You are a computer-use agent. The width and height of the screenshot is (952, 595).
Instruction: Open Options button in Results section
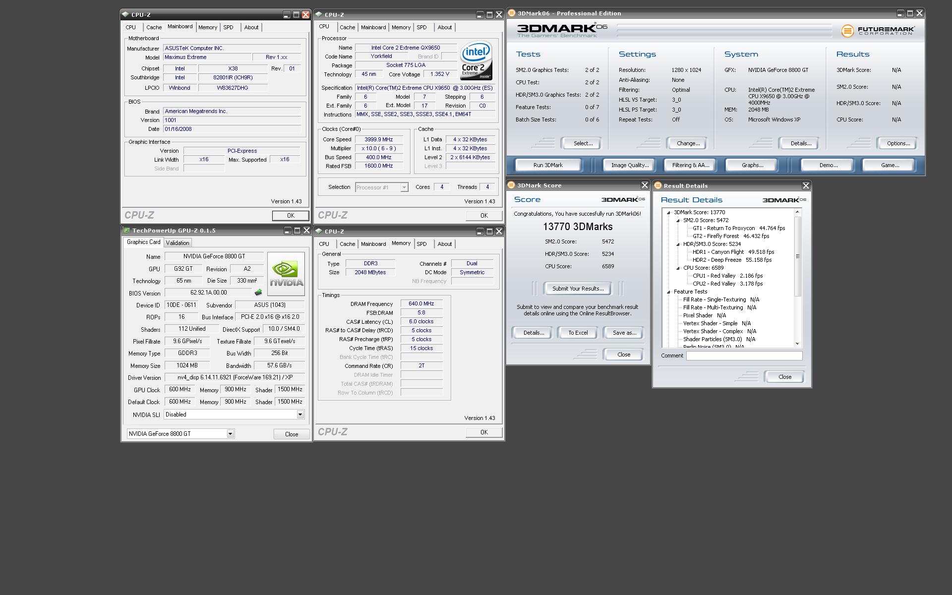coord(898,143)
